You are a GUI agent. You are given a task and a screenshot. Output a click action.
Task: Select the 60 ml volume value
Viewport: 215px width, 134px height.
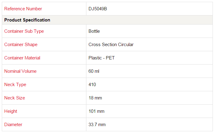[x=94, y=71]
